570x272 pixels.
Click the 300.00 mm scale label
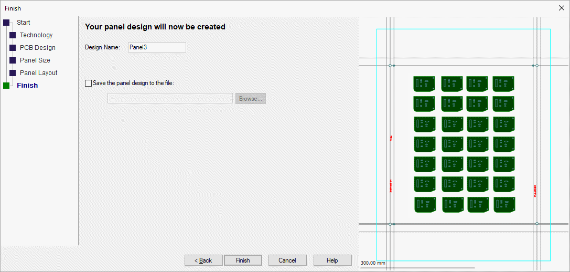point(373,263)
